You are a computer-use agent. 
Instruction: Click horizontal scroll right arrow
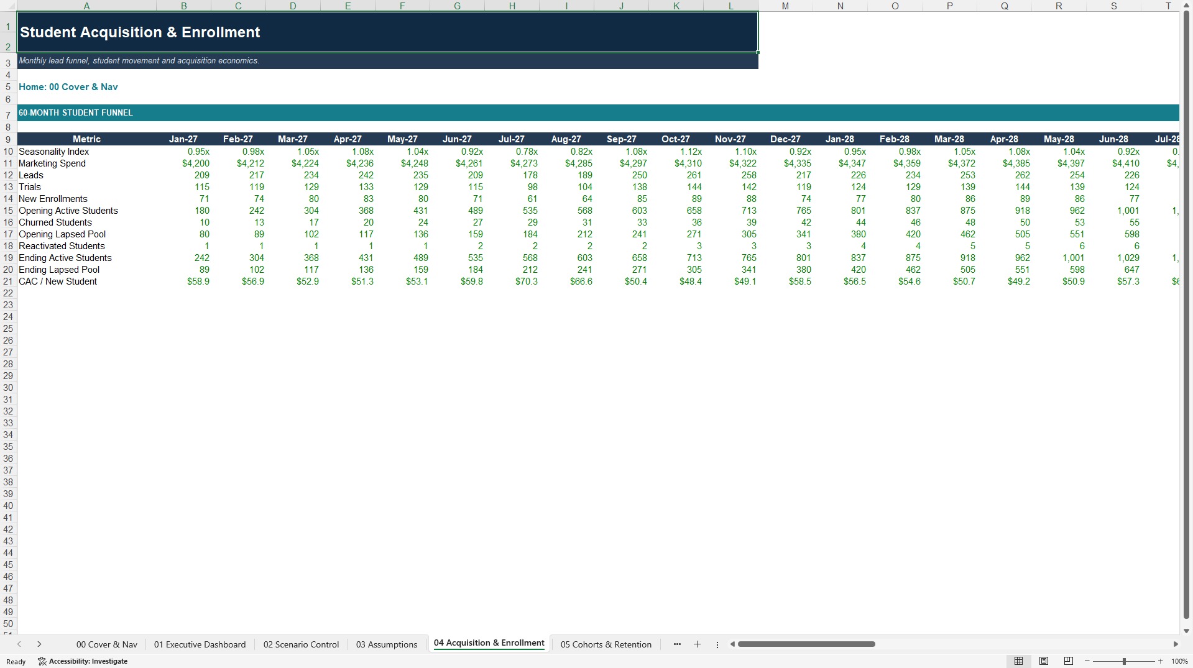1175,644
